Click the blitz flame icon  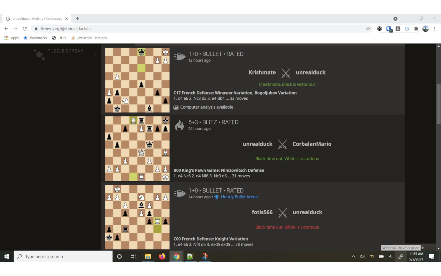pyautogui.click(x=180, y=125)
